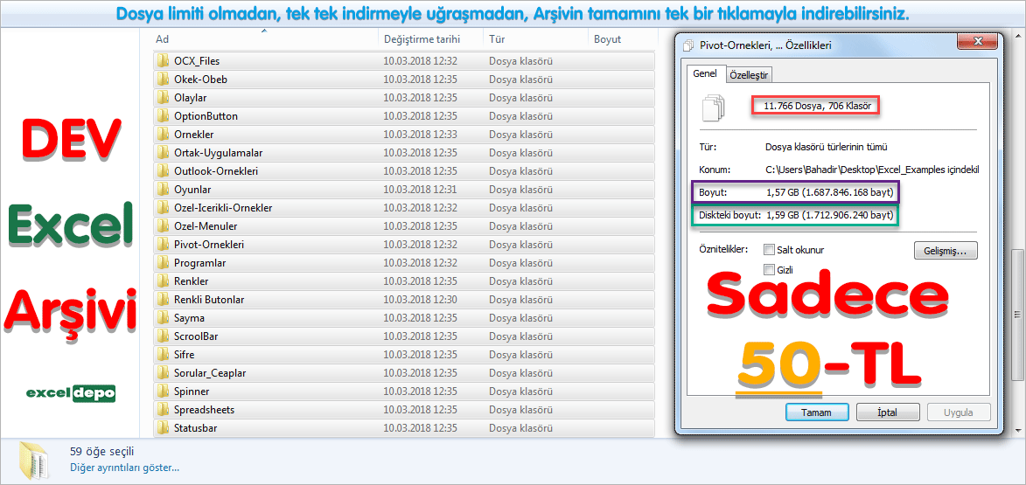Select the Sayma folder icon
Screen dimensions: 1026x485
pos(163,318)
